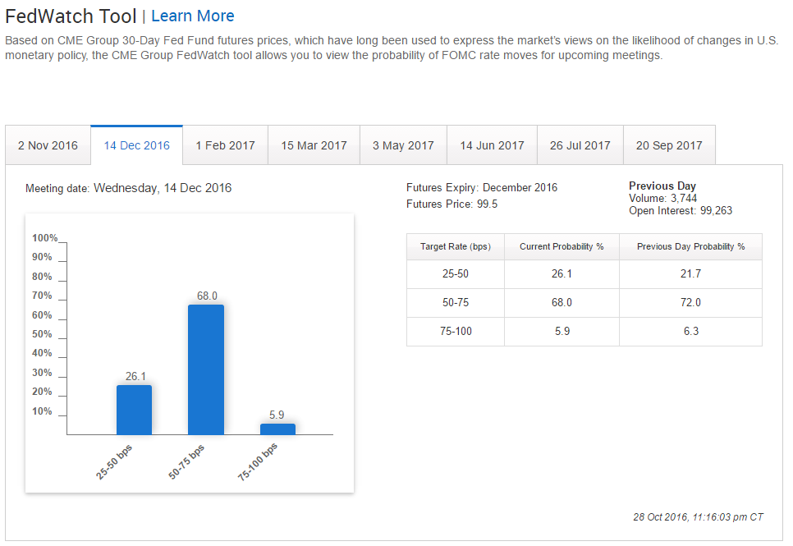The width and height of the screenshot is (793, 546).
Task: Open the 3 May 2017 tab
Action: pyautogui.click(x=403, y=145)
